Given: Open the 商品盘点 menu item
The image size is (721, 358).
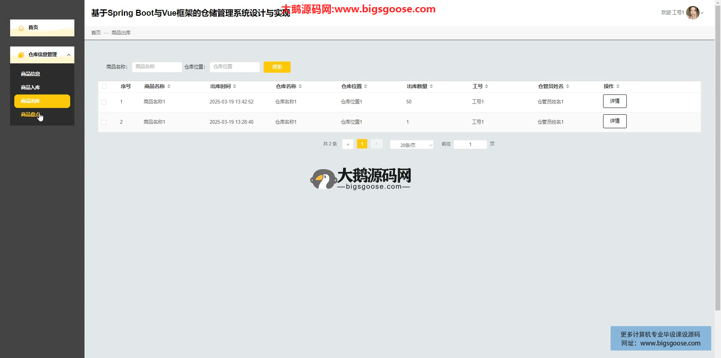Looking at the screenshot, I should (30, 115).
